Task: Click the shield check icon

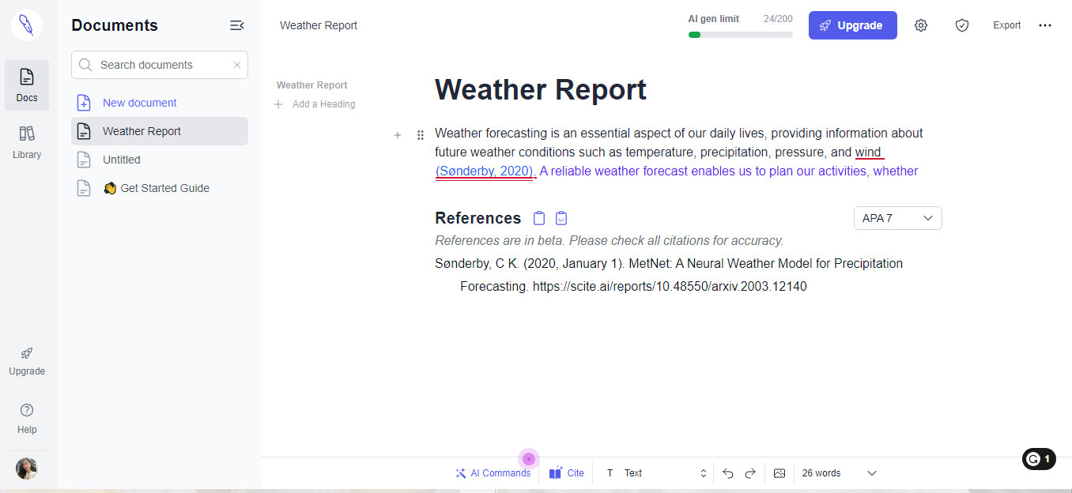Action: [962, 25]
